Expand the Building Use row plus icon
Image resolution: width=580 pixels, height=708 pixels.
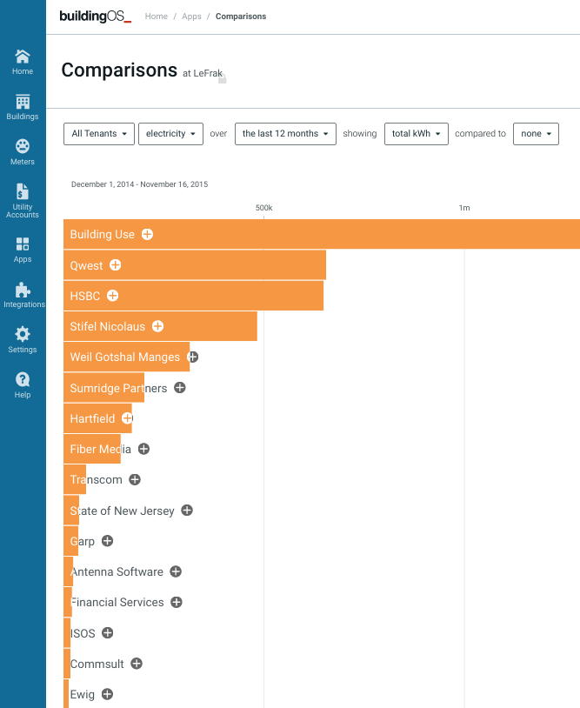147,234
